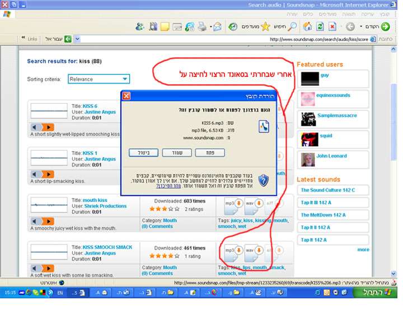Screen dimensions: 403x323
Task: Click the Save (שמור) button in dialog
Action: (x=177, y=153)
